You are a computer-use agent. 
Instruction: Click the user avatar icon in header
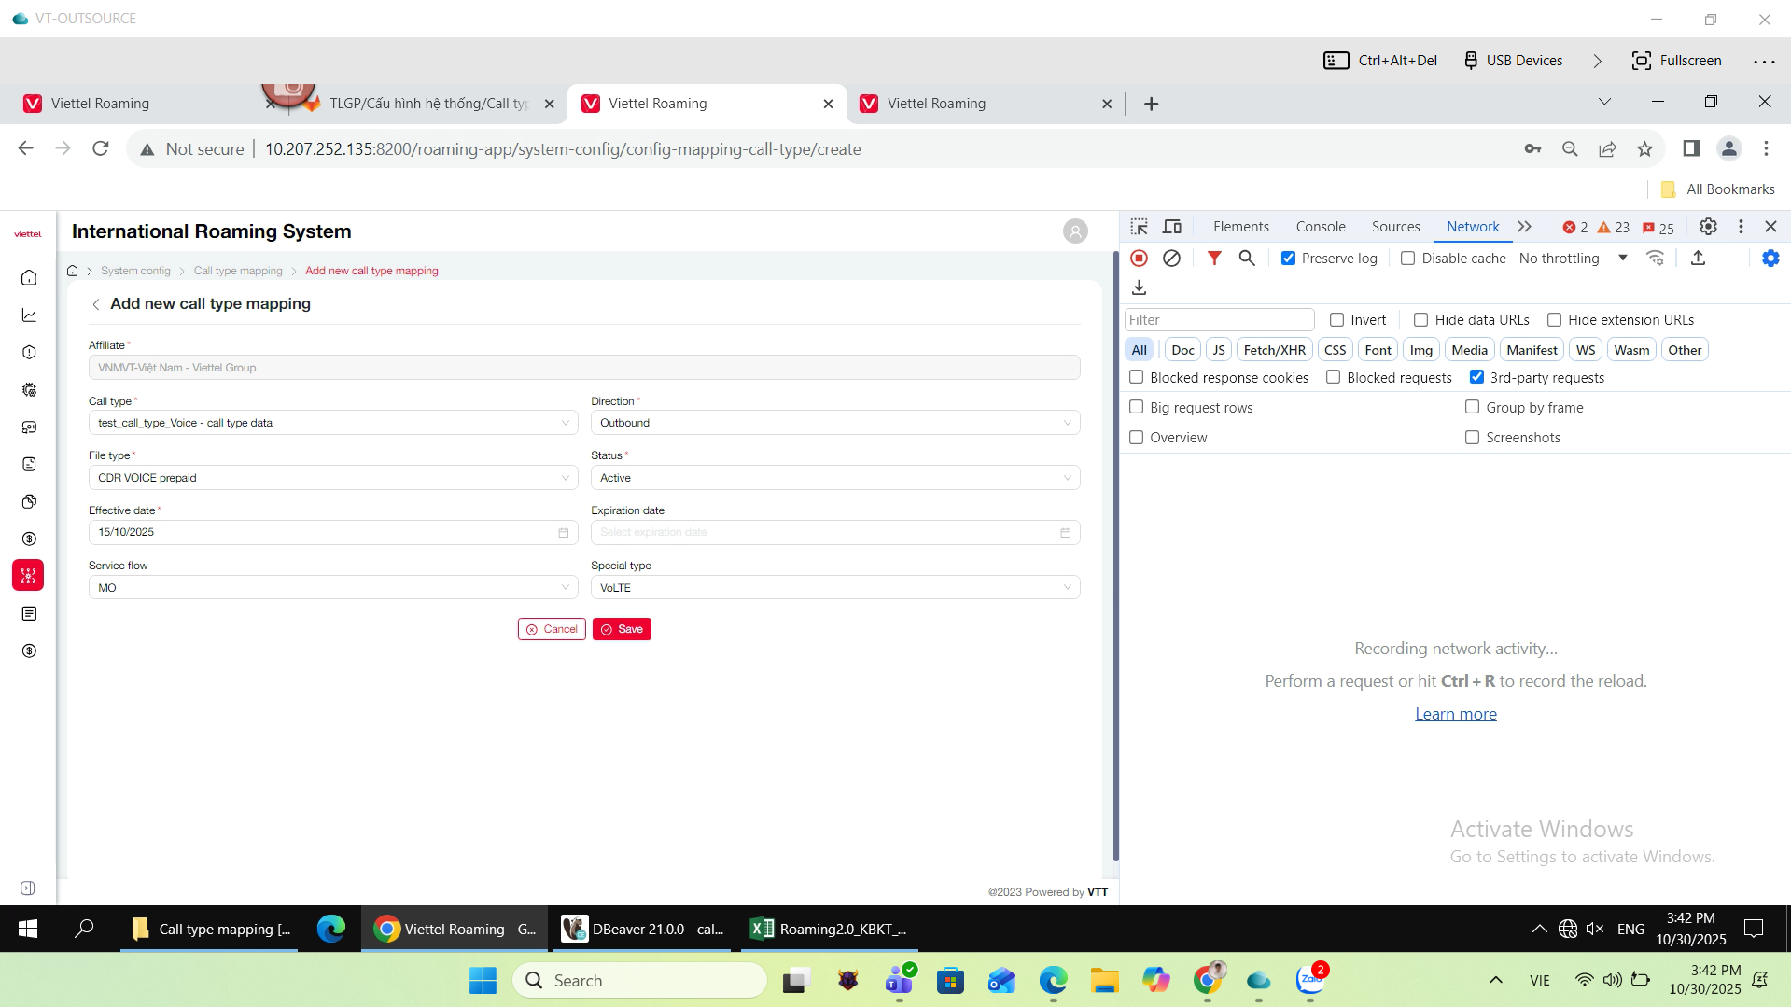1075,231
